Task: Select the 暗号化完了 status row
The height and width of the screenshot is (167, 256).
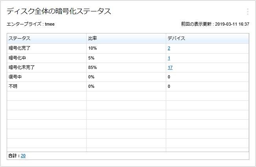Action: click(x=19, y=48)
